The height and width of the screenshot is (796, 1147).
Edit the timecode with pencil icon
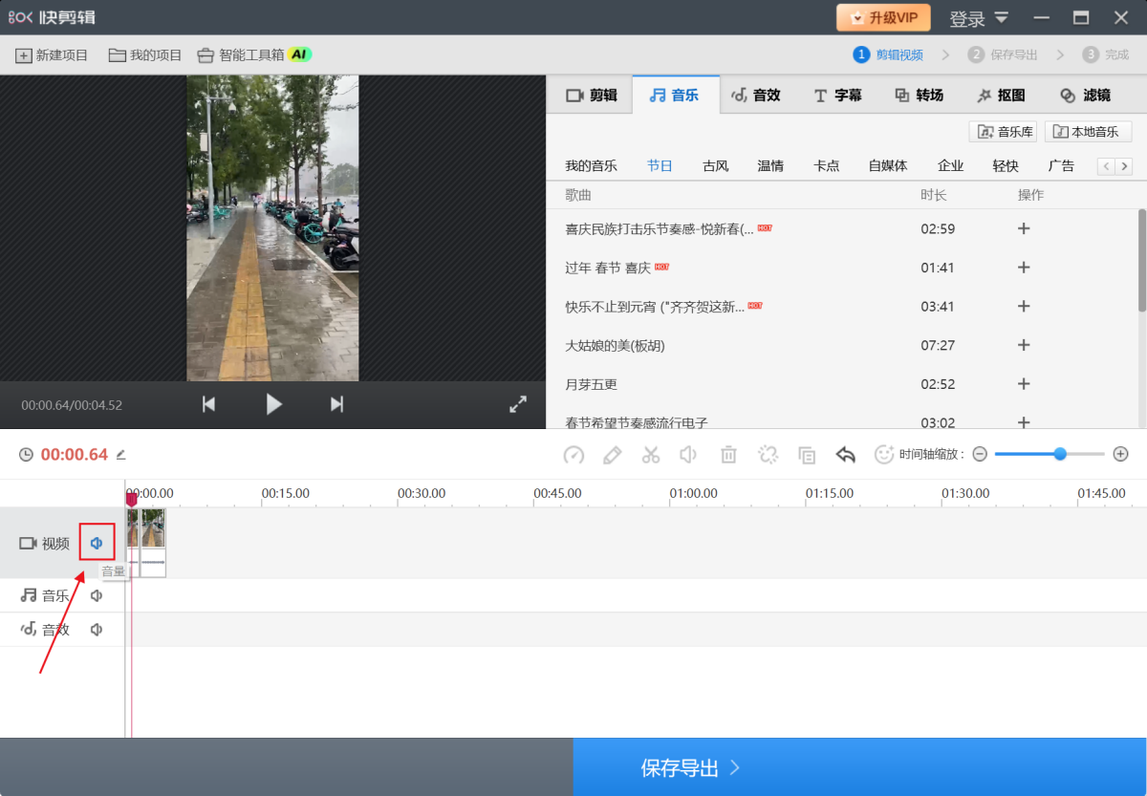(x=121, y=455)
